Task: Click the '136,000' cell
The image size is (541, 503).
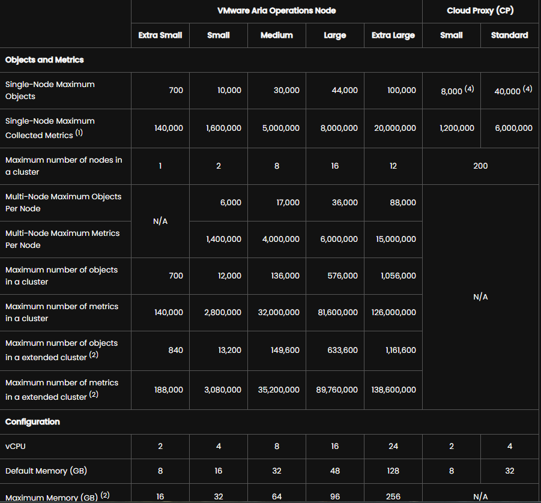Action: (285, 276)
